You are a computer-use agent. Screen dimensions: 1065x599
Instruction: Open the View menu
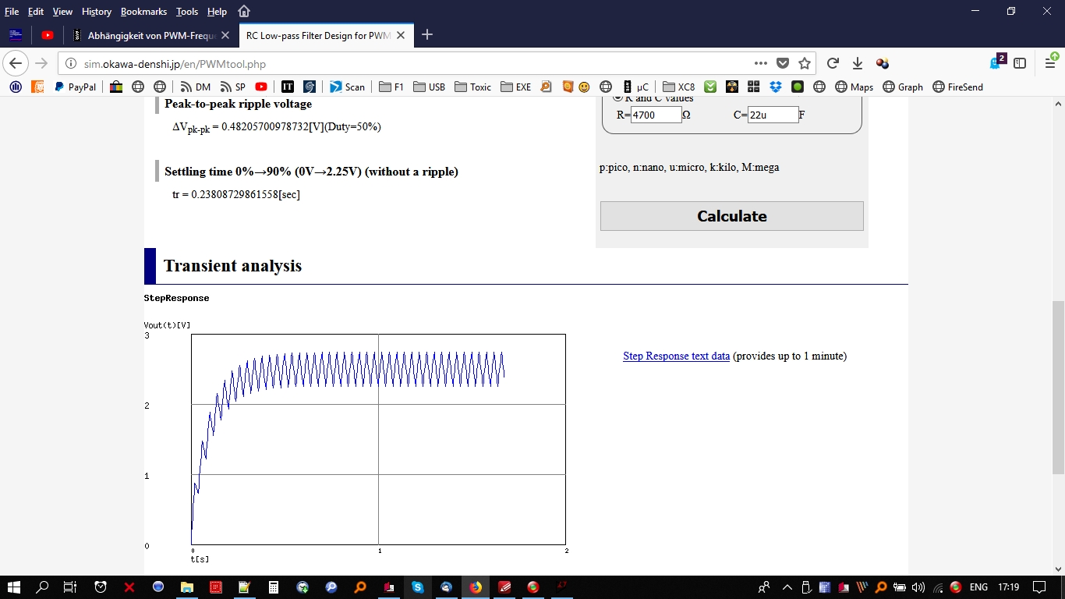[62, 12]
